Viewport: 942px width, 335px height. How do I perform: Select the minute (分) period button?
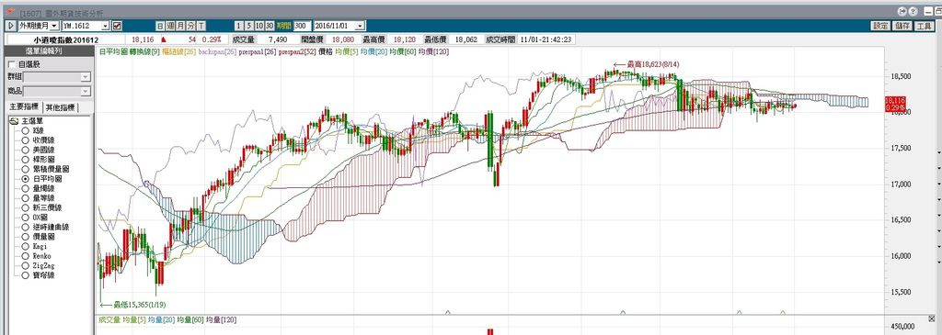191,26
